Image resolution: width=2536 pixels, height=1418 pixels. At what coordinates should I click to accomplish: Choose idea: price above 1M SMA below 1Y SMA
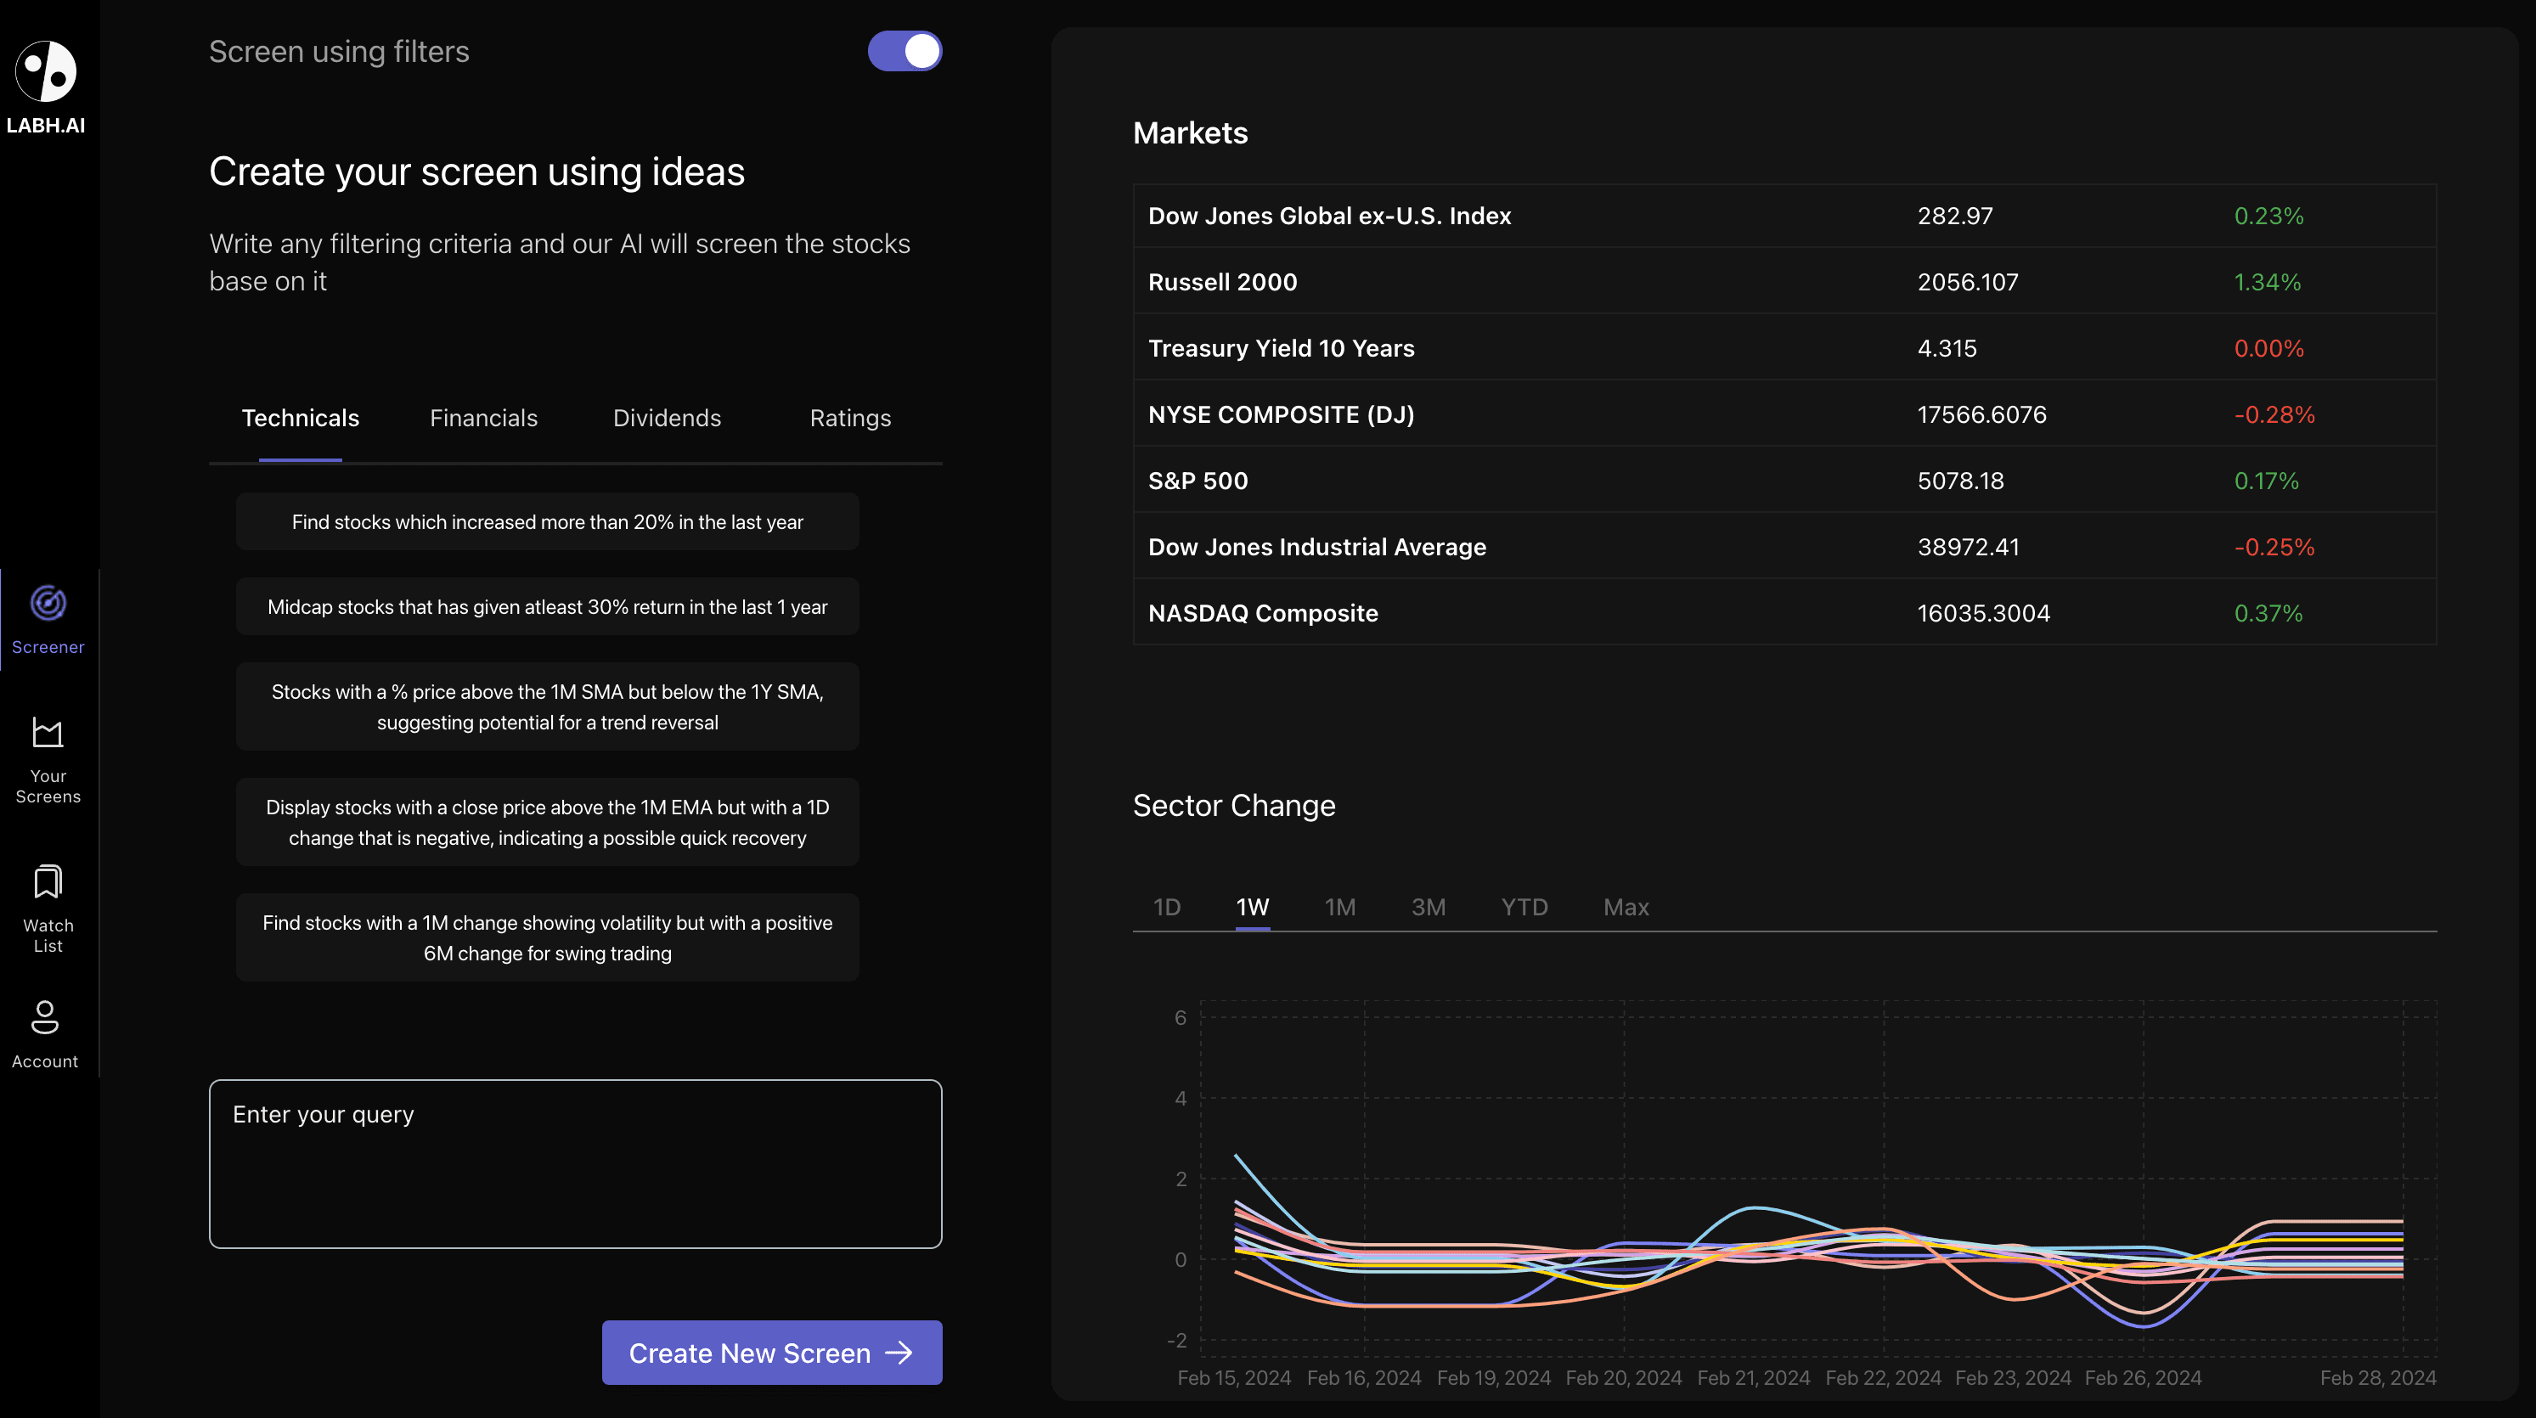pos(547,706)
